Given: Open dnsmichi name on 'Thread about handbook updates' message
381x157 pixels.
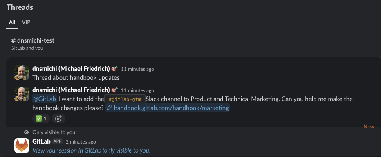Looking at the screenshot, I should pos(71,69).
